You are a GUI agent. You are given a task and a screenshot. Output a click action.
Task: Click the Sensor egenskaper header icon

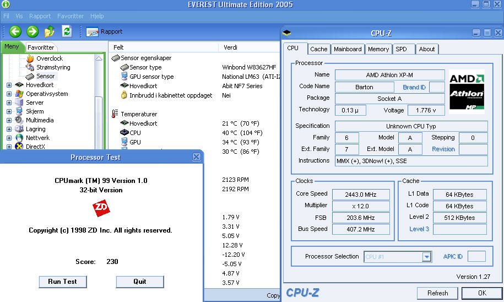coord(116,58)
